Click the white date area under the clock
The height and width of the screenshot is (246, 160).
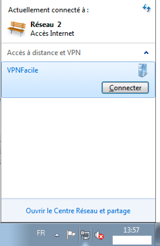(132, 240)
